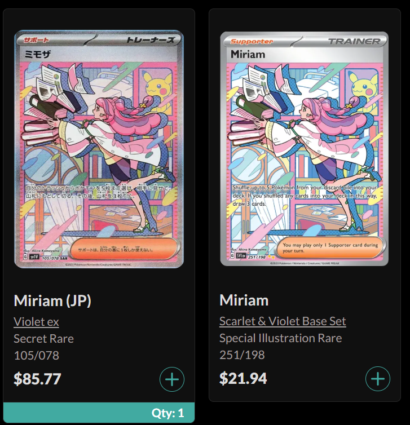410x425 pixels.
Task: Select the English Miriam card title
Action: (244, 300)
